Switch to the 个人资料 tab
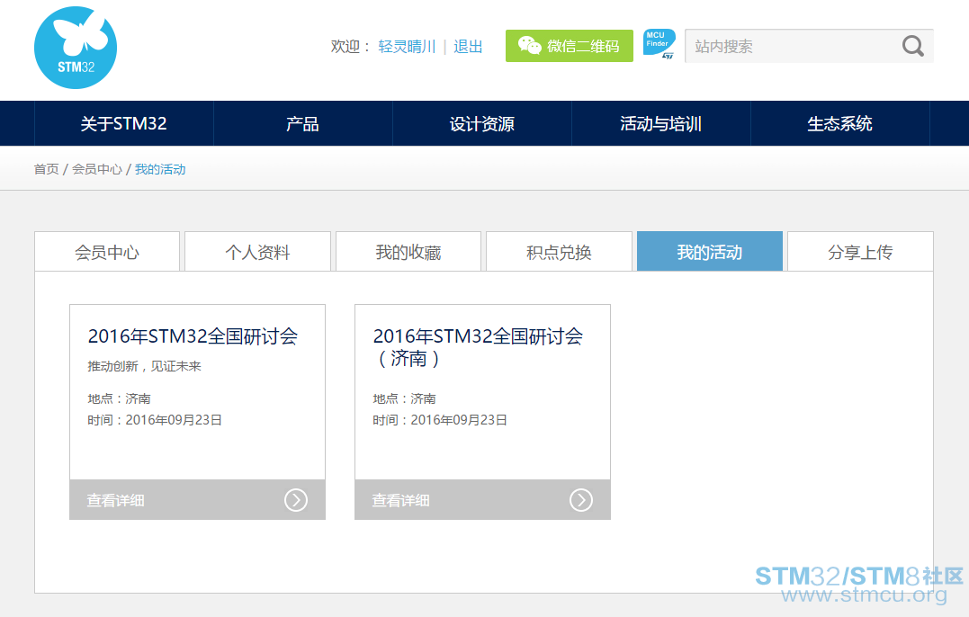The width and height of the screenshot is (969, 617). point(257,251)
